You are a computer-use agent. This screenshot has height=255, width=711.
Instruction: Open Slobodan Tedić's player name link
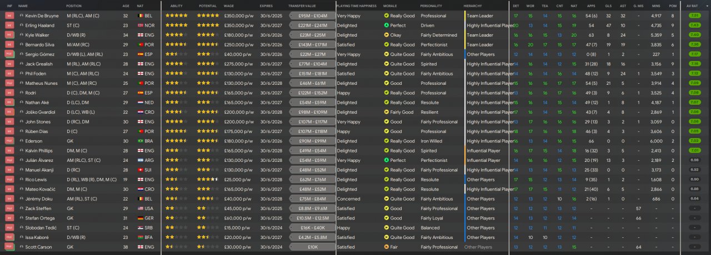click(x=42, y=228)
